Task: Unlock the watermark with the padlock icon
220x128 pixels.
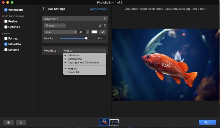Action: tap(100, 26)
